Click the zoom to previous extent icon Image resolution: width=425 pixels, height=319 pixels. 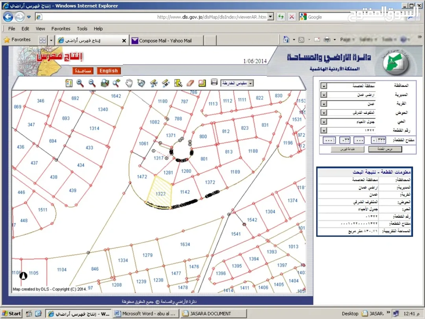(x=116, y=83)
